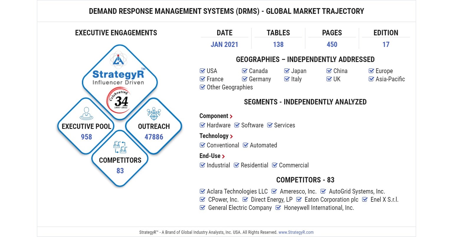This screenshot has width=453, height=237.
Task: Click the Outreach diamond panel
Action: pyautogui.click(x=154, y=127)
